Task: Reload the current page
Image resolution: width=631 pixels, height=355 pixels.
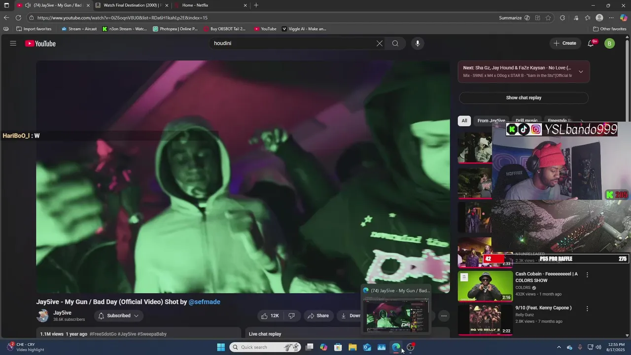Action: coord(18,18)
